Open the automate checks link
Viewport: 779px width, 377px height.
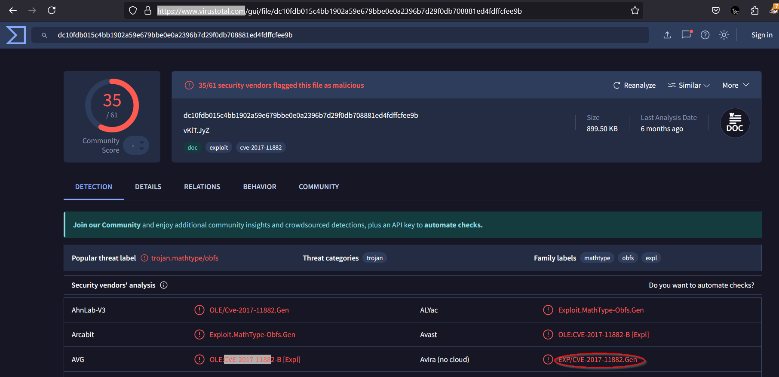(454, 225)
